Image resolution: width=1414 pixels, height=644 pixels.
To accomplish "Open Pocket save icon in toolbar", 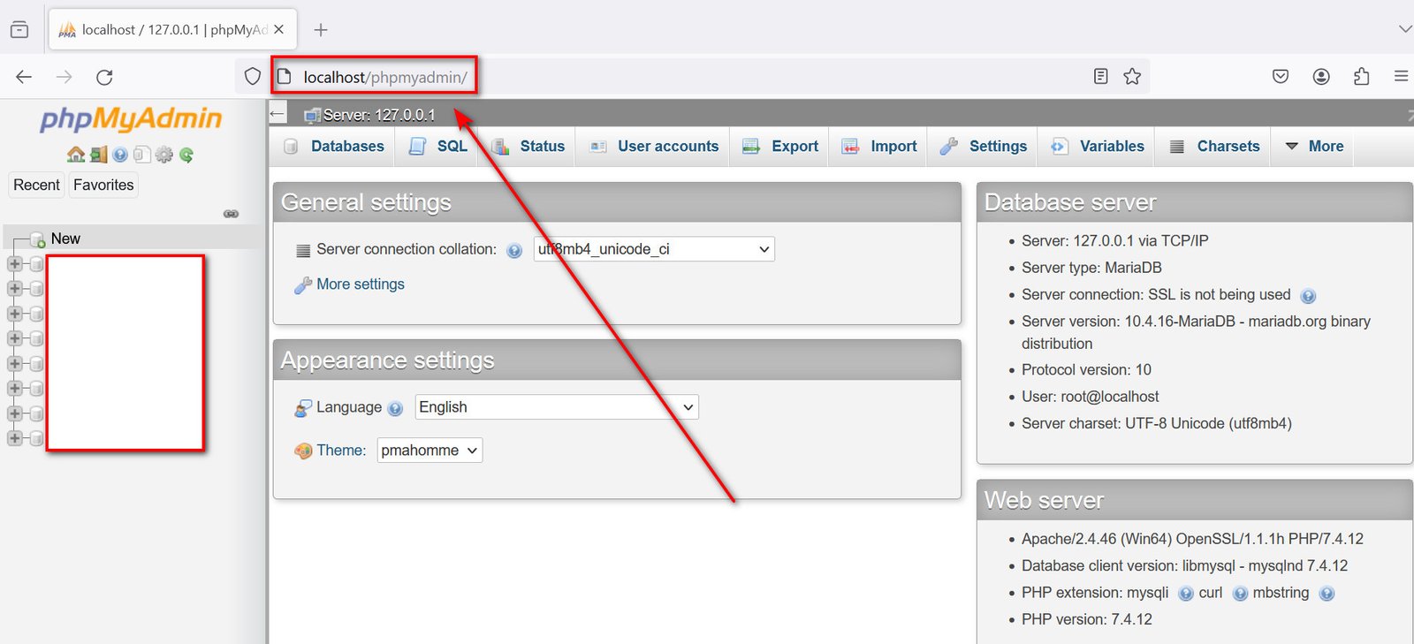I will (1281, 77).
